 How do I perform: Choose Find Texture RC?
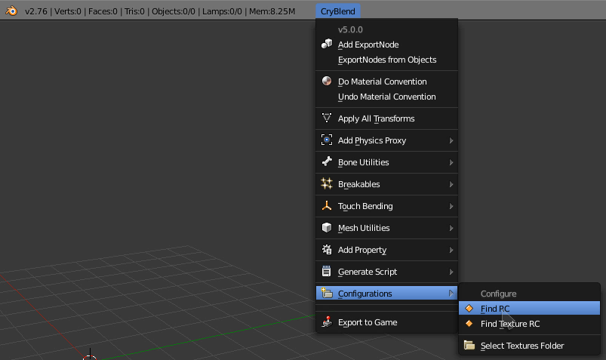(x=529, y=324)
